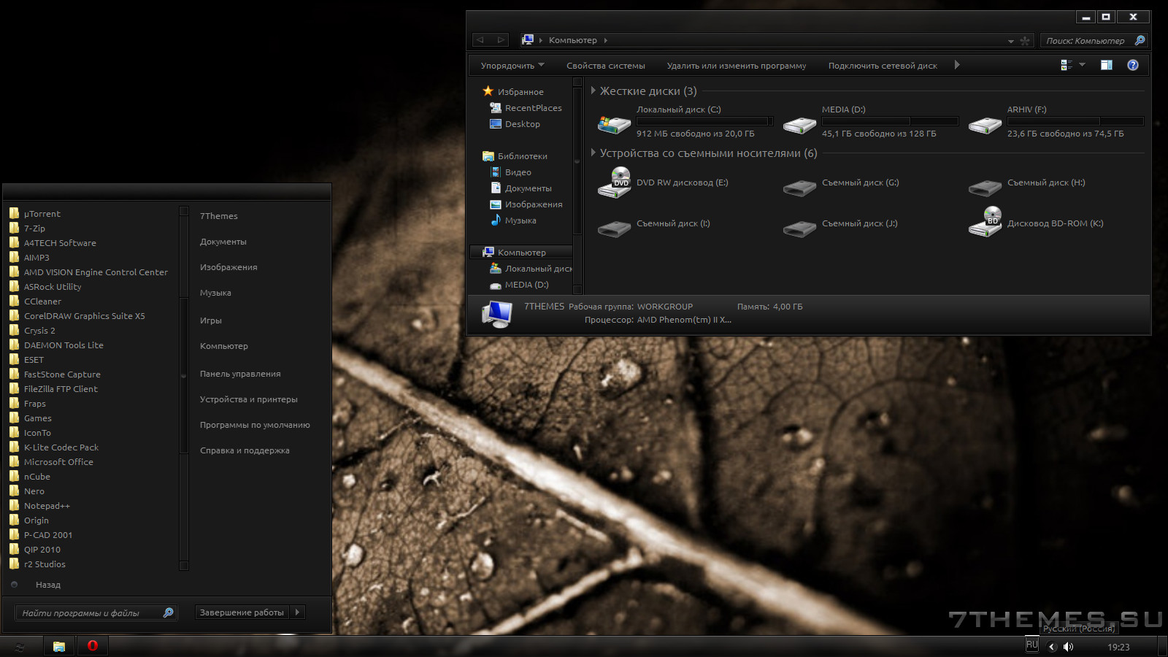Collapse the Hard Disks group
Viewport: 1168px width, 657px height.
click(593, 91)
